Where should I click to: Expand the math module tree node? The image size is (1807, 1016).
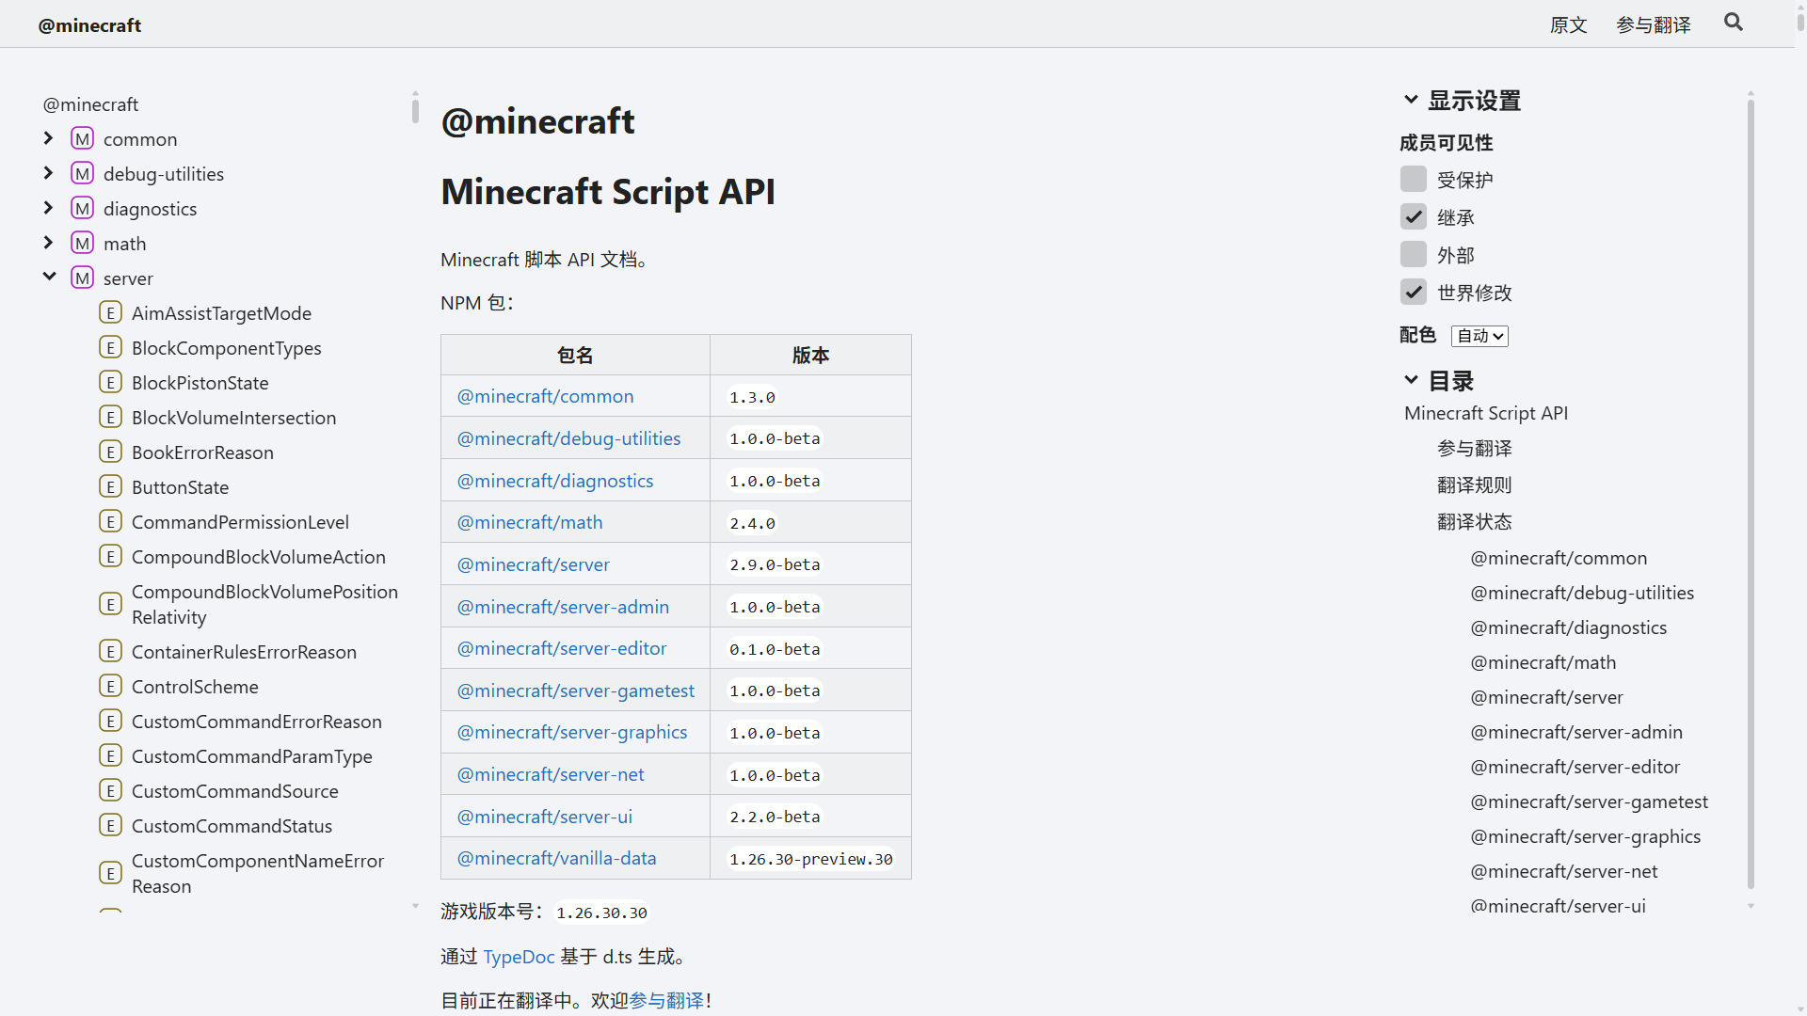point(49,243)
